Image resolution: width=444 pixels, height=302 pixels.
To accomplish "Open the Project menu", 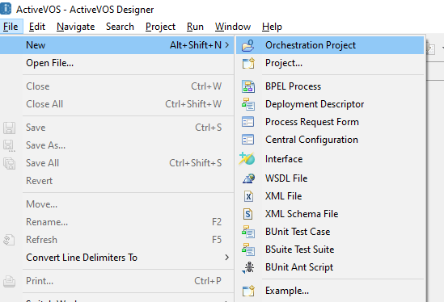I will [160, 27].
